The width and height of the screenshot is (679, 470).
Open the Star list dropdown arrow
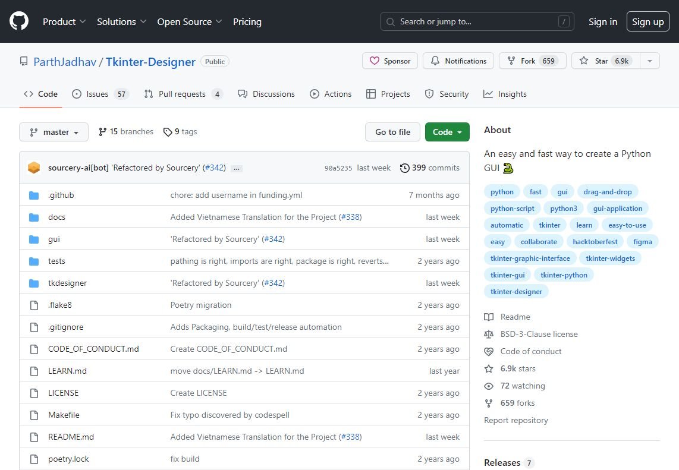pyautogui.click(x=649, y=61)
